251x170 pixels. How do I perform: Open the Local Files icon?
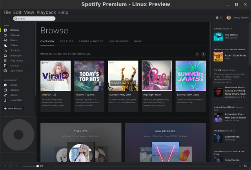[5, 100]
